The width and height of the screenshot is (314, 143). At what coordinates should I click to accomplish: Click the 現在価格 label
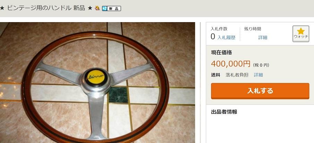click(x=221, y=53)
